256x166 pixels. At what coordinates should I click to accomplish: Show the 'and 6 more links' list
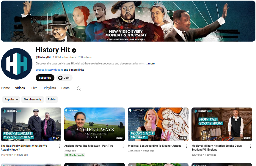[x=74, y=70]
